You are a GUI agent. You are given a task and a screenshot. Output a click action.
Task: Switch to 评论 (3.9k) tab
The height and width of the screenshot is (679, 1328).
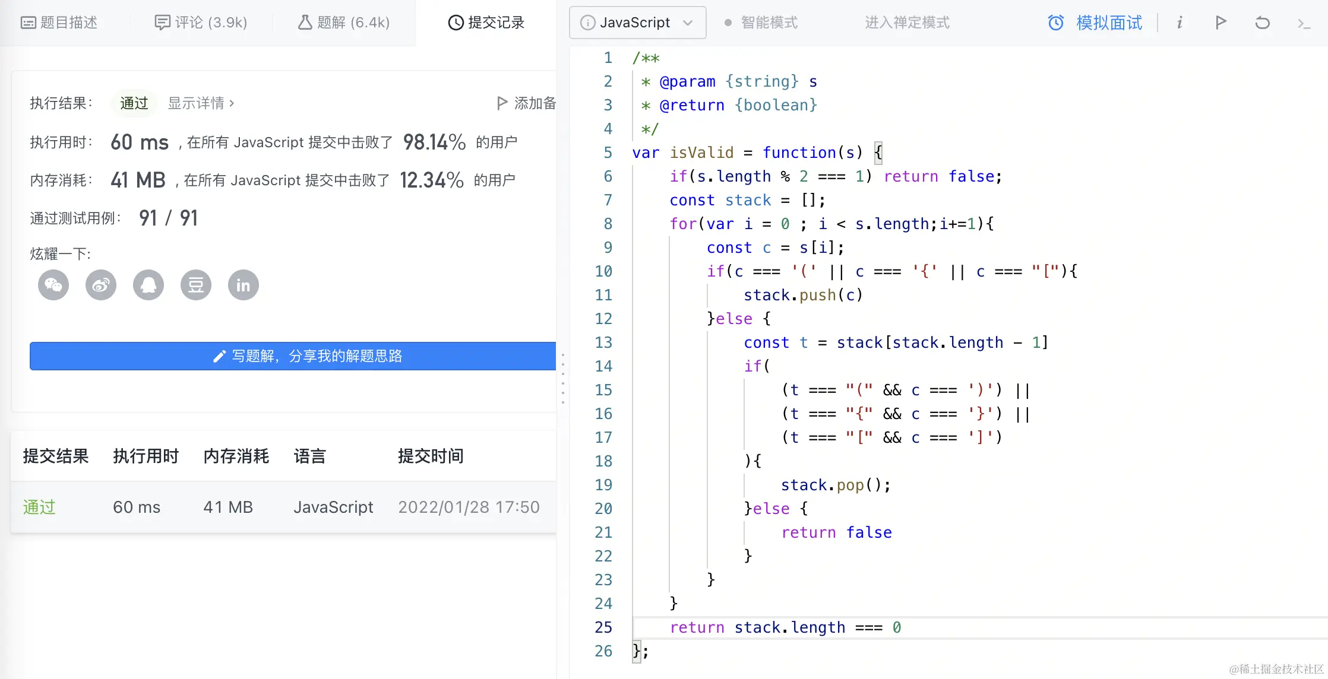(x=201, y=23)
